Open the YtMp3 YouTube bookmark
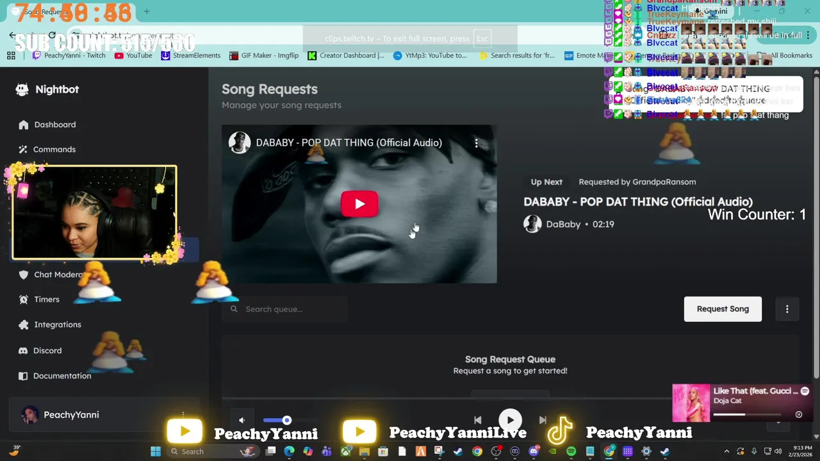 pyautogui.click(x=430, y=56)
